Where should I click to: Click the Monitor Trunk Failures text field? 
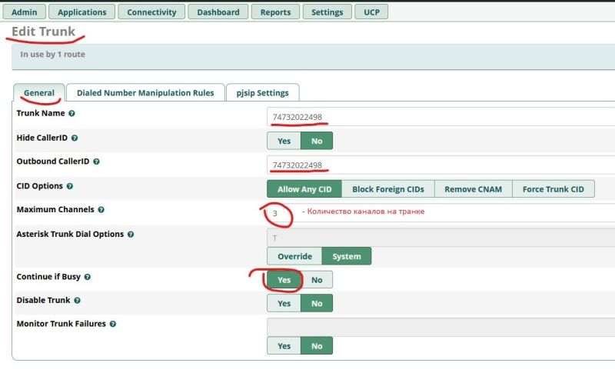[440, 327]
